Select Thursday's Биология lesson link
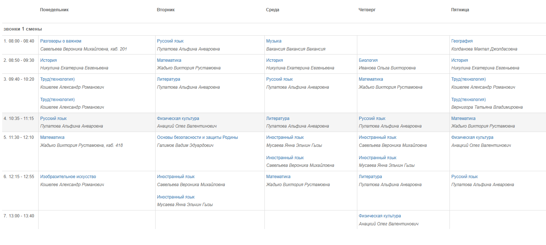The height and width of the screenshot is (245, 546). coord(368,60)
